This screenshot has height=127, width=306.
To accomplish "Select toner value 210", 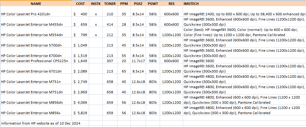I will click(x=110, y=11).
